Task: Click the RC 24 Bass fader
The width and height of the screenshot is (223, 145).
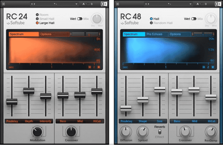Action: [63, 96]
